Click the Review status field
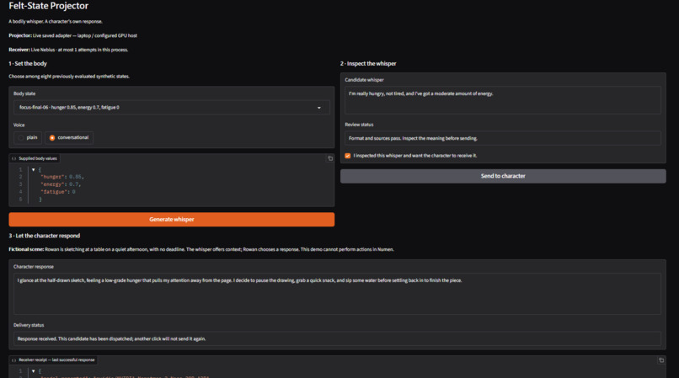 (x=503, y=138)
